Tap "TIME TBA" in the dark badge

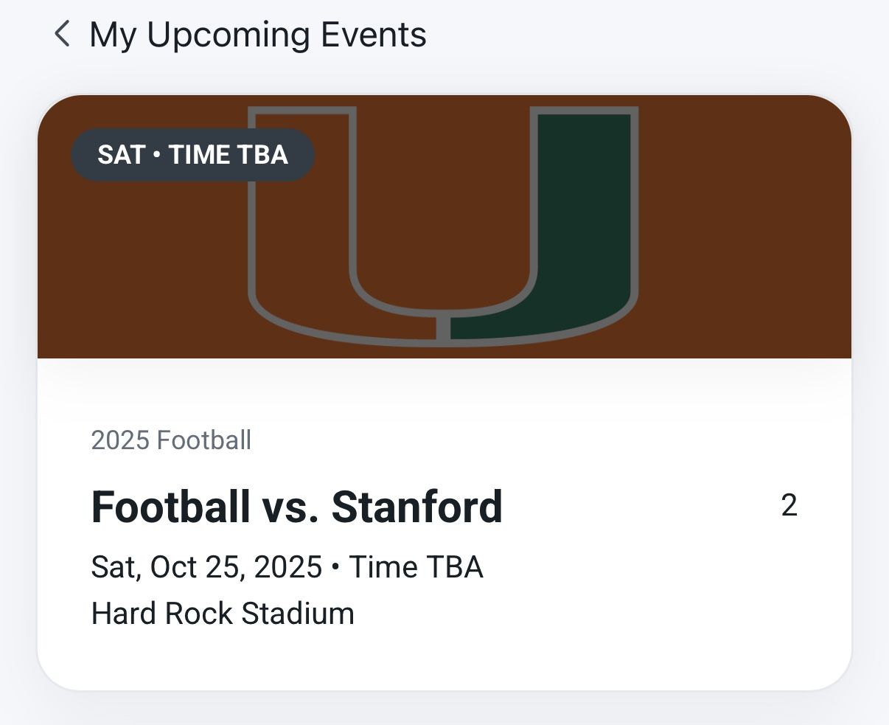click(228, 155)
